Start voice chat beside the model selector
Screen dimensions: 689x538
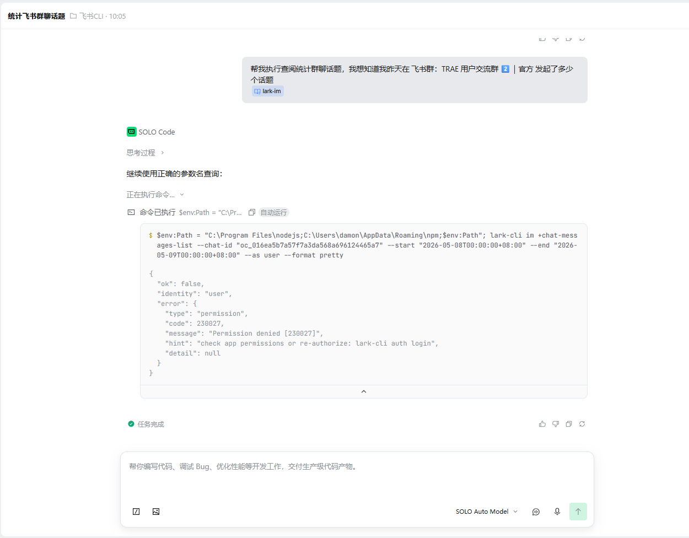coord(536,512)
